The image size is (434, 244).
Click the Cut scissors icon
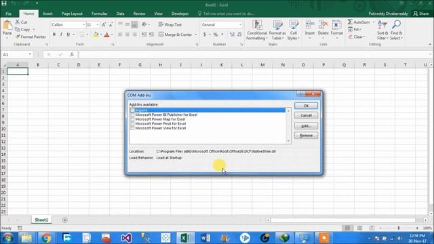18,22
